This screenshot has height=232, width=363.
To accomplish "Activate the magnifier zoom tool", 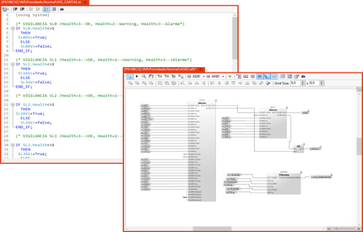I will (x=144, y=76).
